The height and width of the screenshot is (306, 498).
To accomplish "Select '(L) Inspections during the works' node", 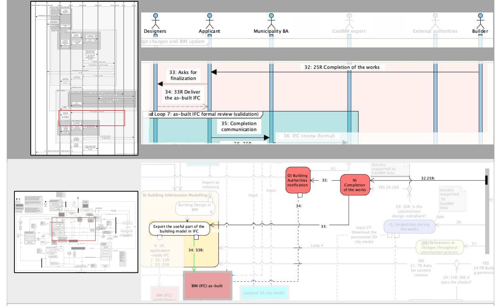I will point(409,227).
